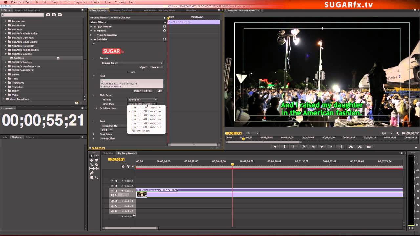Open the button editor plus icon
The image size is (420, 236).
coord(416,147)
